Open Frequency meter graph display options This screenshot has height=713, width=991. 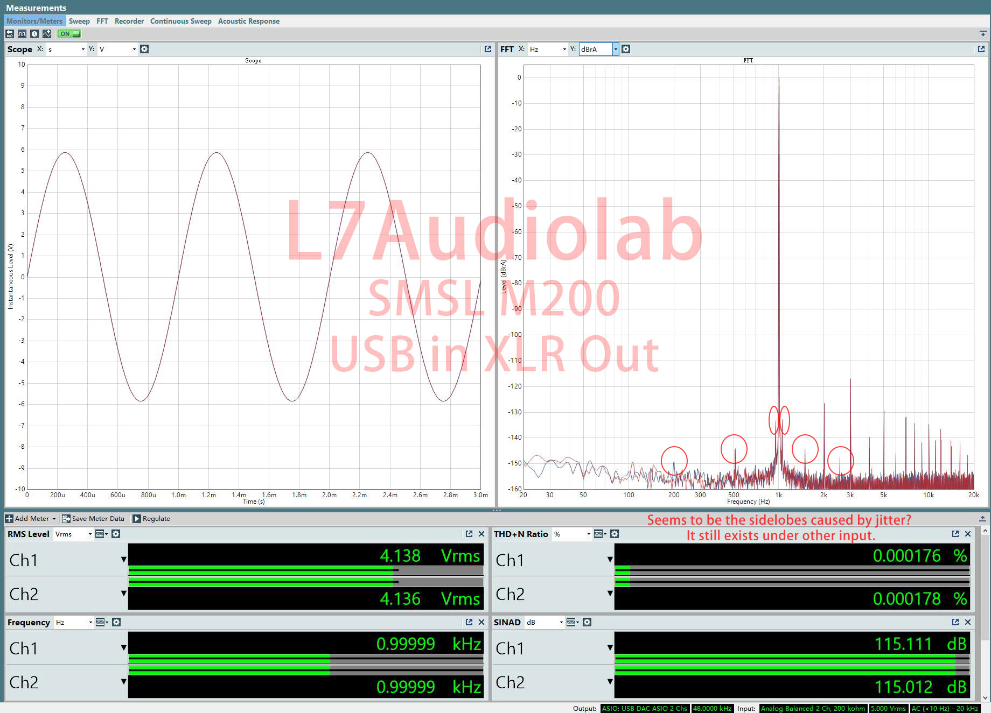(102, 622)
